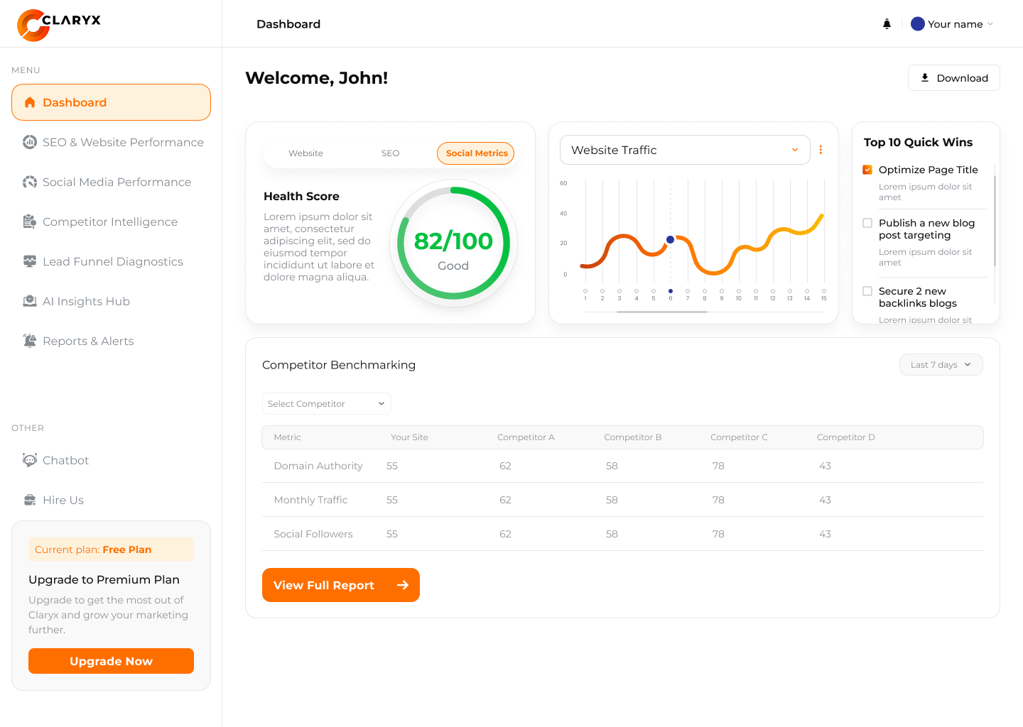The height and width of the screenshot is (727, 1023).
Task: Open the notification bell
Action: pos(887,23)
